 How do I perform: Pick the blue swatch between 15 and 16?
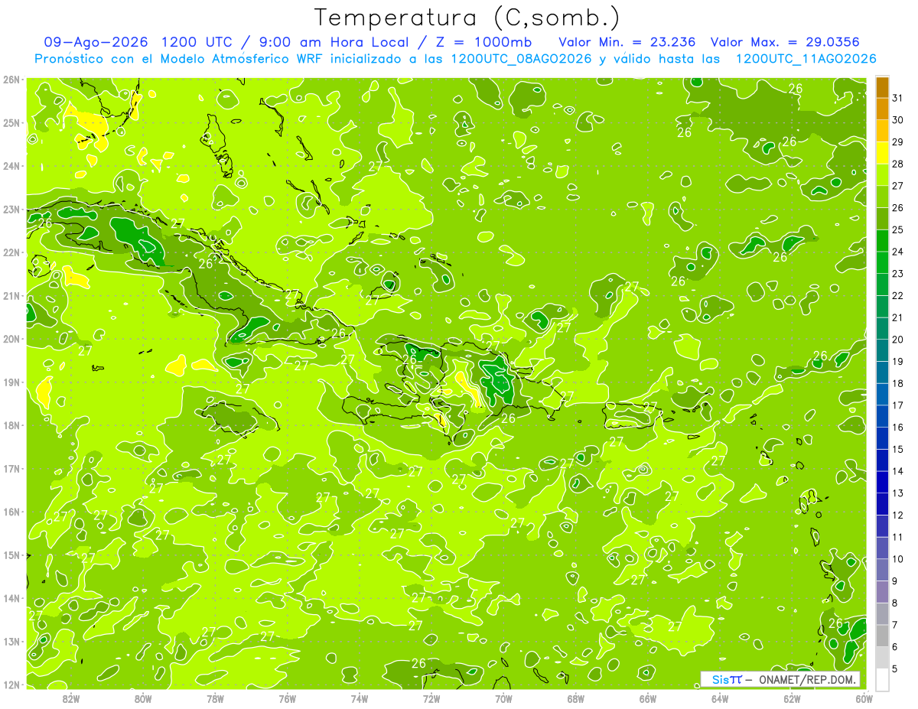pyautogui.click(x=882, y=438)
